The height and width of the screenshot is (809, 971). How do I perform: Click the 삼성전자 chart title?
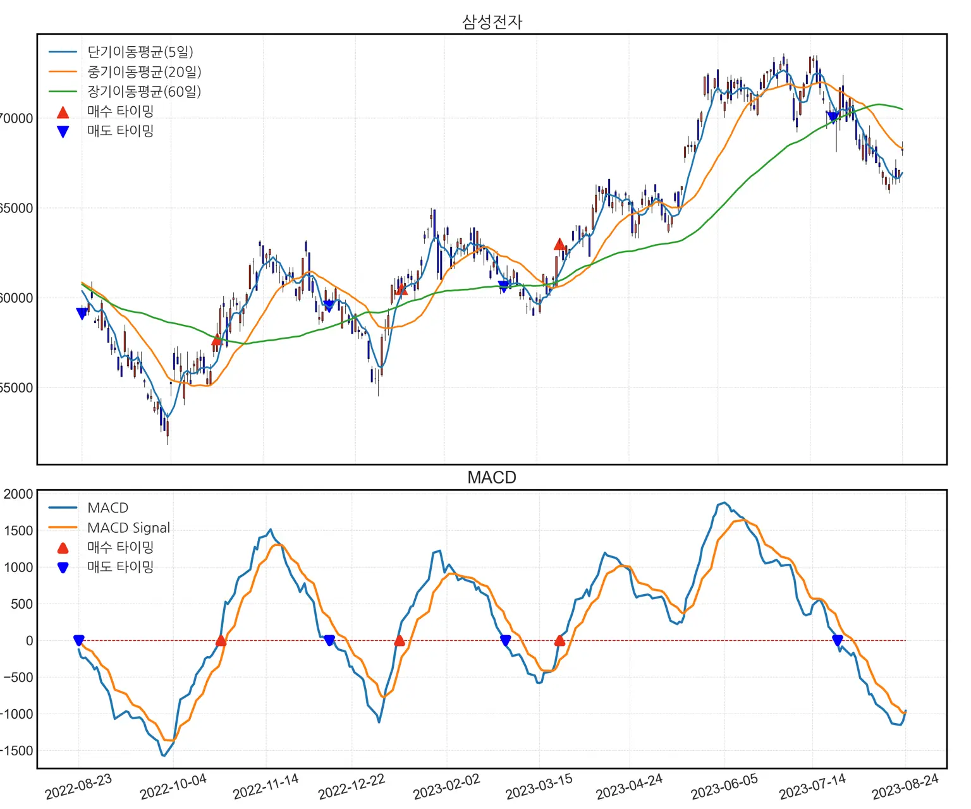click(x=492, y=22)
